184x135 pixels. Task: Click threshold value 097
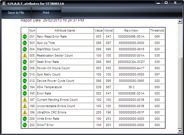[157, 74]
